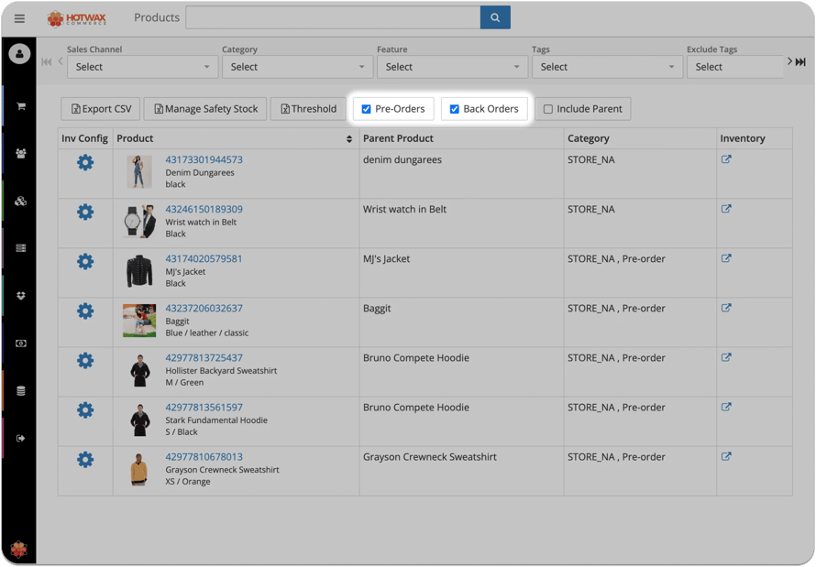
Task: Click the Baggit product thumbnail
Action: (139, 321)
